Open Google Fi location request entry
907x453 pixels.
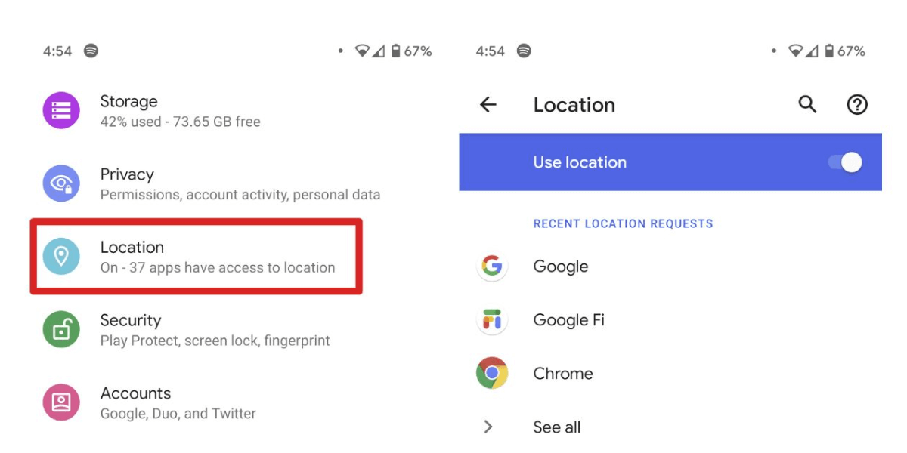tap(568, 320)
